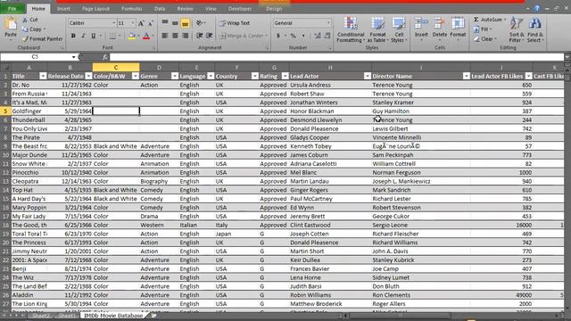Open the General number format dropdown
This screenshot has height=321, width=571.
[328, 23]
